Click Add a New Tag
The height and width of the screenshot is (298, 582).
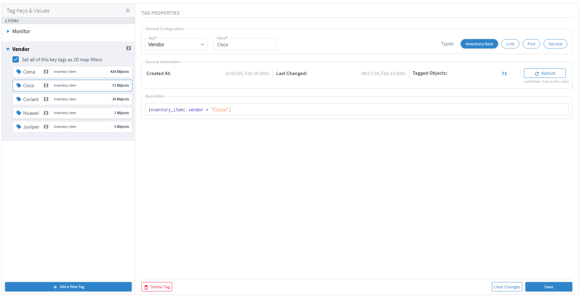pyautogui.click(x=68, y=286)
